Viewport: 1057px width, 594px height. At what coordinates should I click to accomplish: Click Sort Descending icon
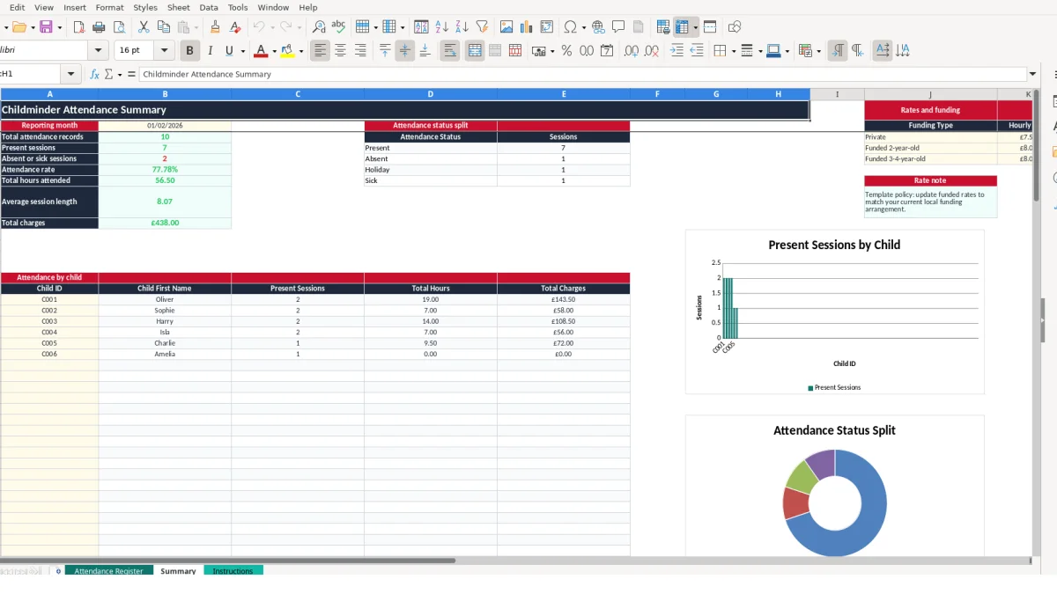tap(462, 27)
